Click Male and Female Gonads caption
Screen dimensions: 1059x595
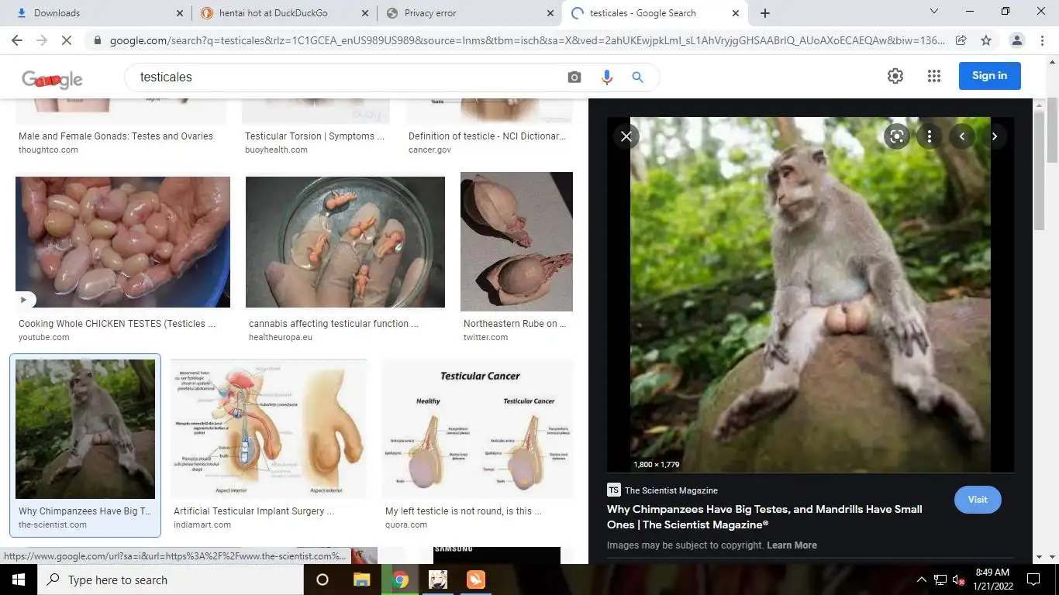[116, 136]
